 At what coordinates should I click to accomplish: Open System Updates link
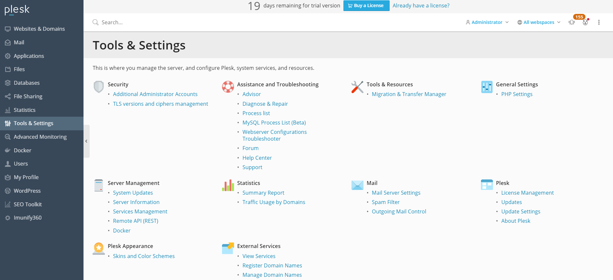pos(133,193)
